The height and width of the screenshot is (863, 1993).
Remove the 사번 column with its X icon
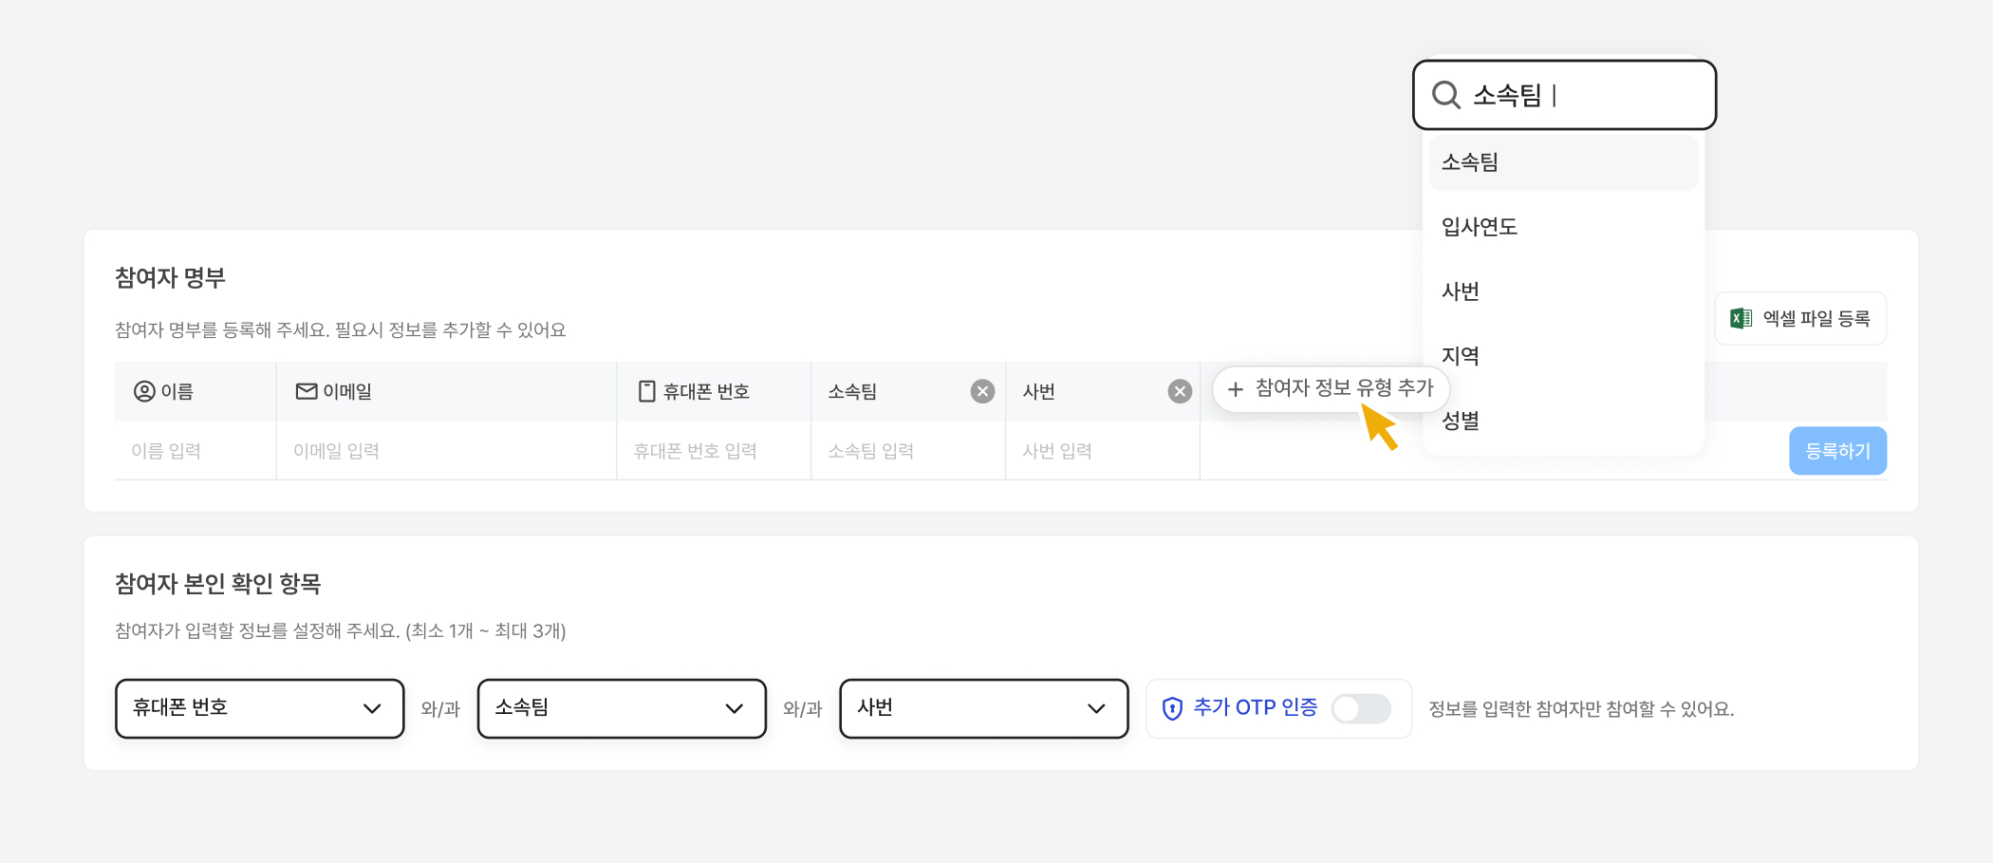point(1180,391)
